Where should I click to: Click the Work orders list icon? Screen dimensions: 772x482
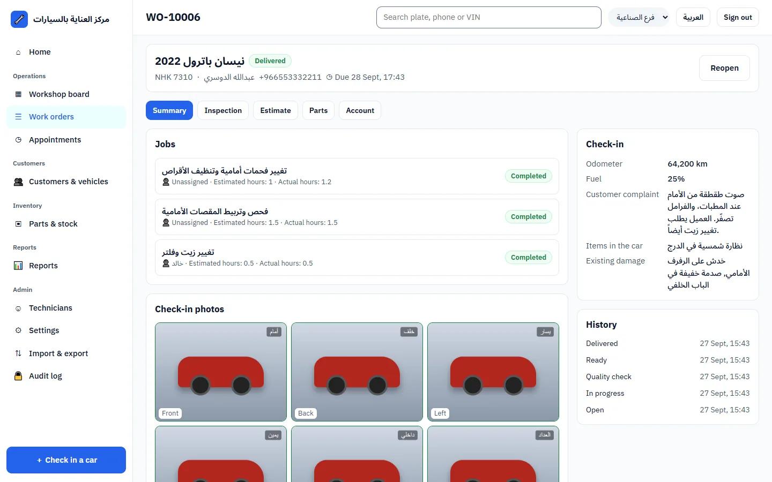[x=18, y=117]
